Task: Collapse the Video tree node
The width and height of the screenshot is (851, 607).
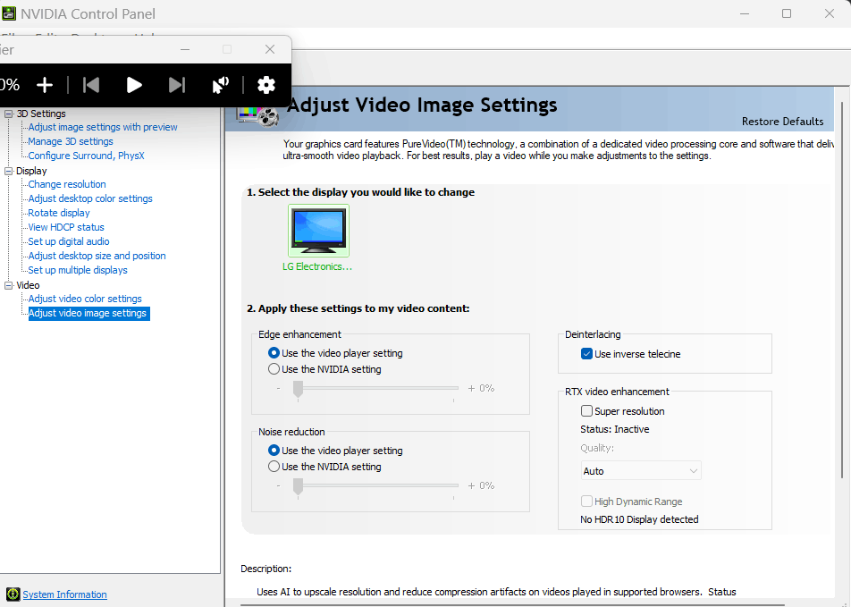Action: 9,285
